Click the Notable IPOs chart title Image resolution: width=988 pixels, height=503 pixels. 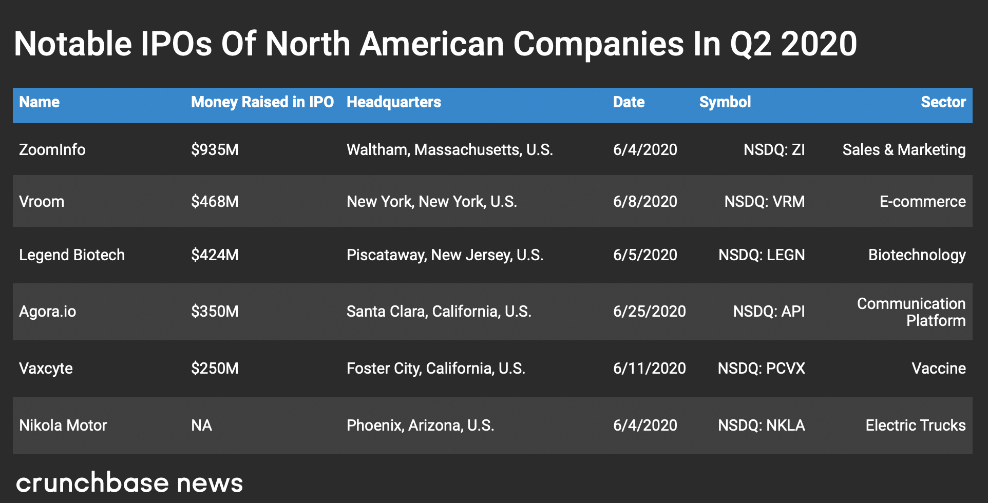coord(435,44)
